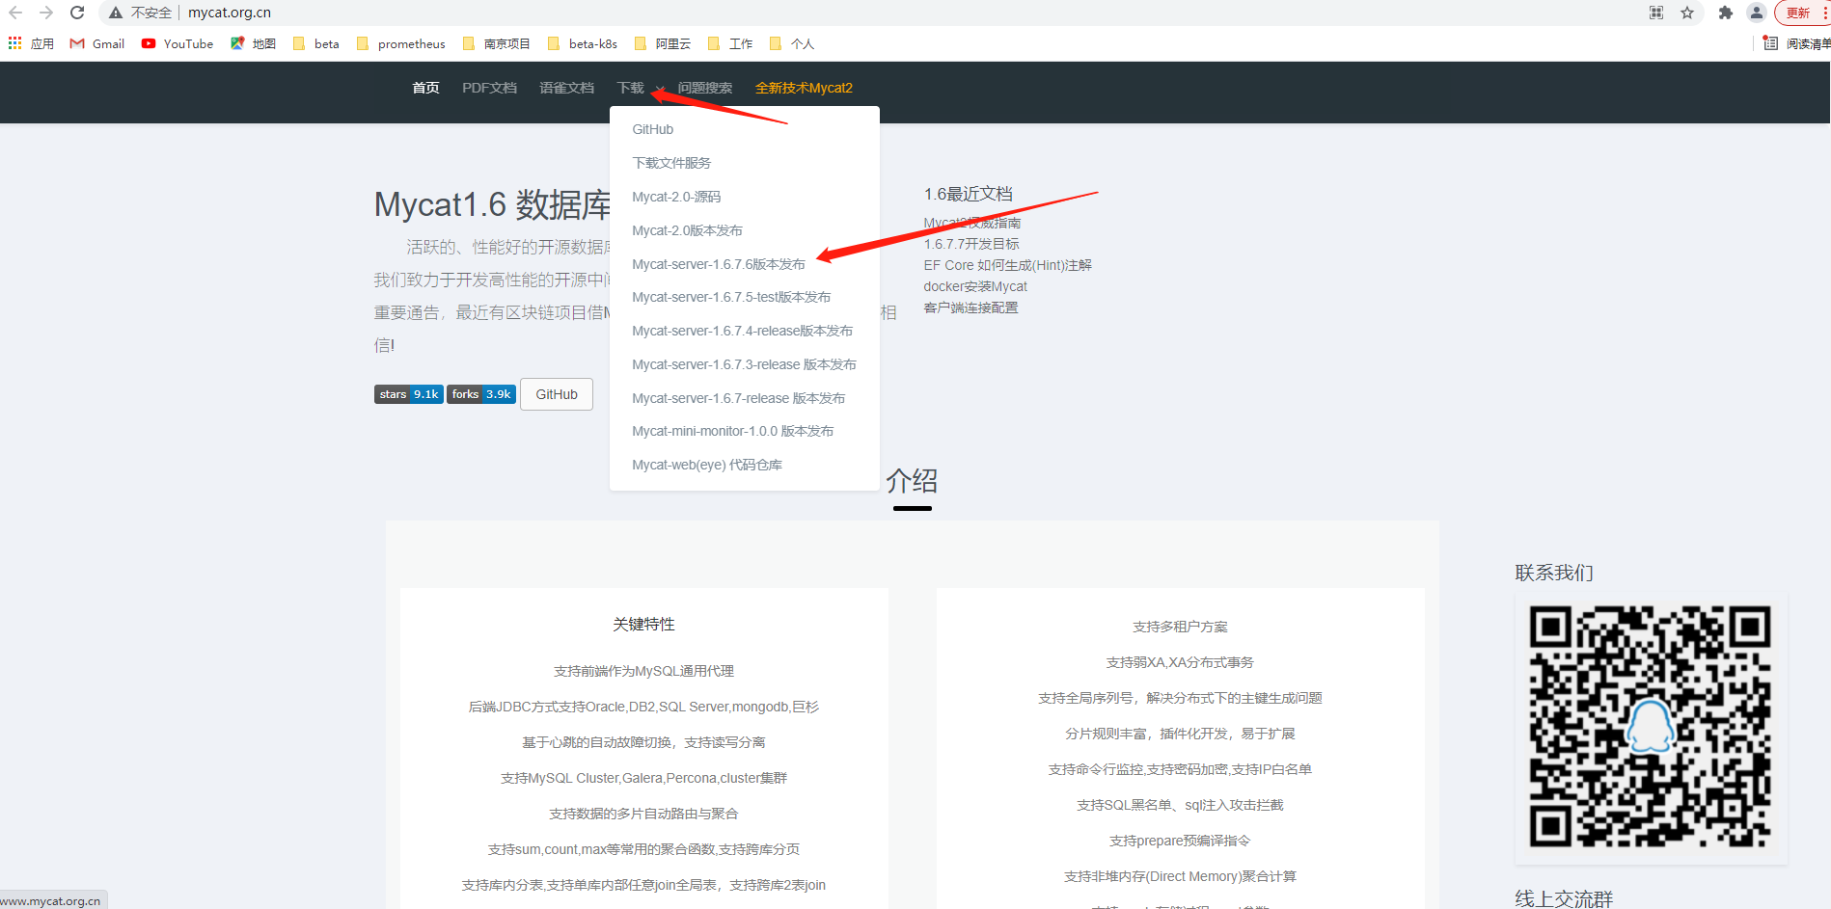Open the prometheus bookmark folder
The width and height of the screenshot is (1831, 909).
click(x=400, y=43)
